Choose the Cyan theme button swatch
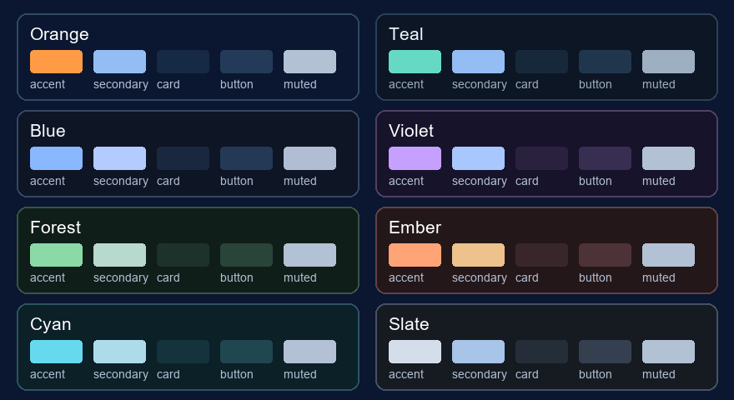Screen dimensions: 734x400 click(247, 352)
